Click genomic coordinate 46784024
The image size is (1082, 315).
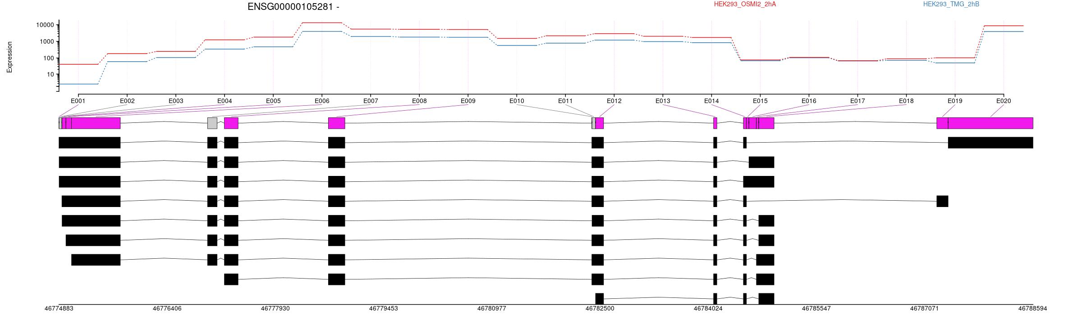[x=708, y=309]
